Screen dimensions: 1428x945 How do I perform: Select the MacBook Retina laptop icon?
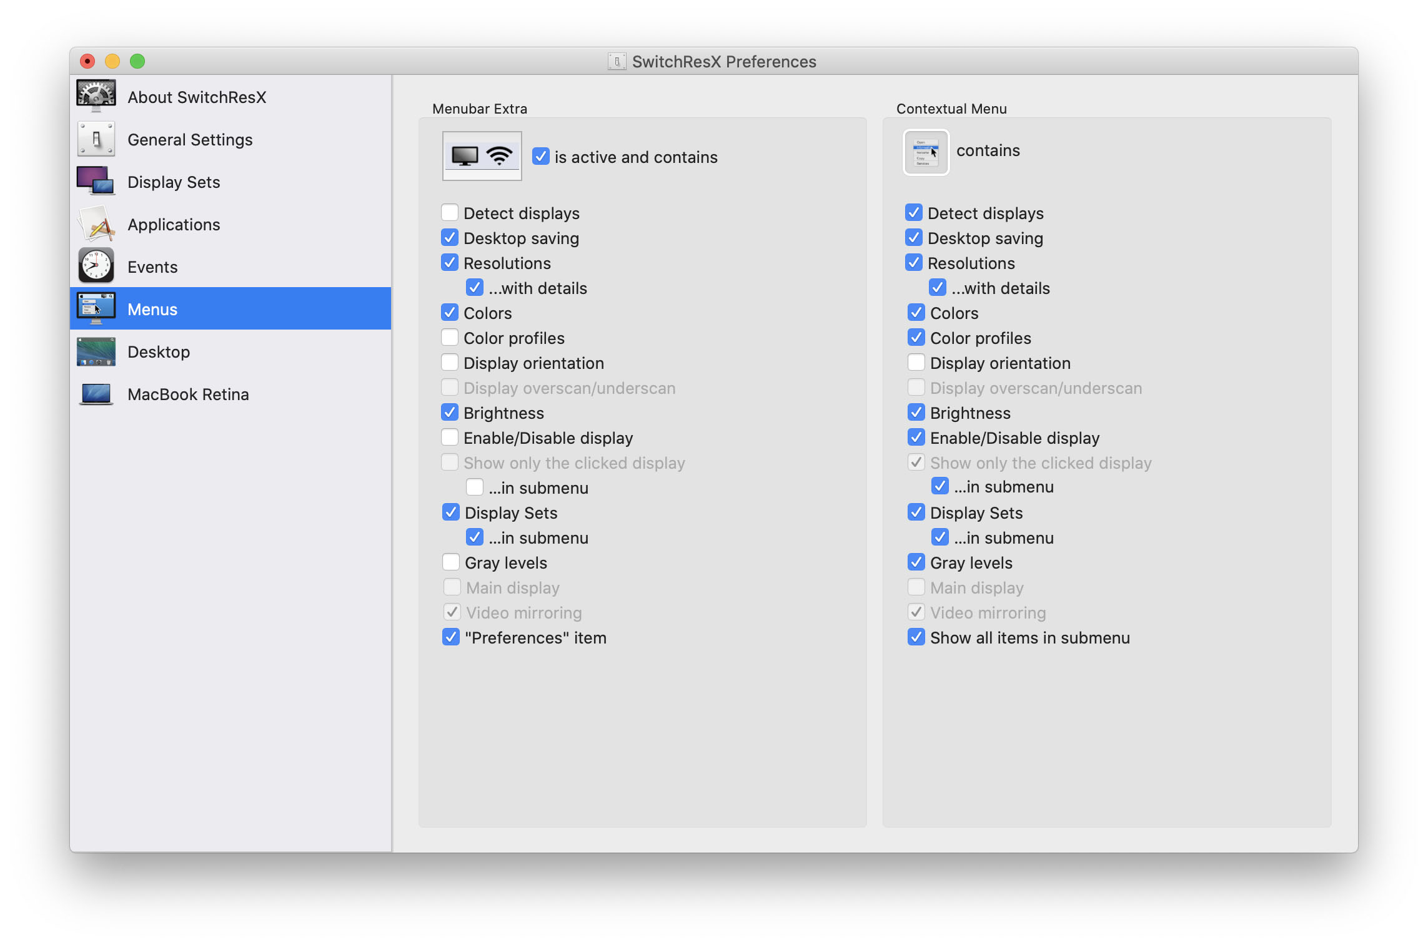[x=96, y=394]
